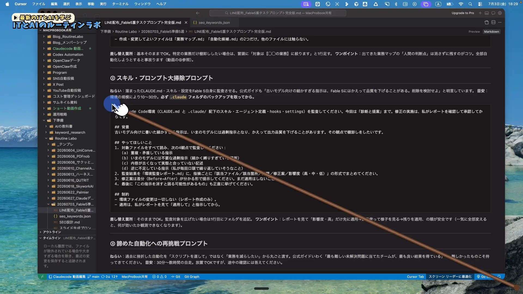523x294 pixels.
Task: Click スクリーン リーダーに最適化 status item
Action: tap(450, 277)
